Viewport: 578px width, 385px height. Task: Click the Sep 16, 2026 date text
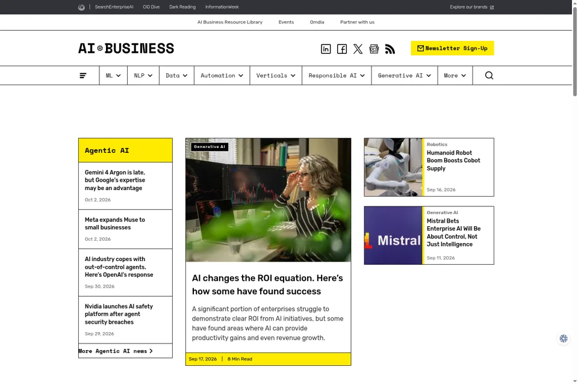[x=441, y=189]
